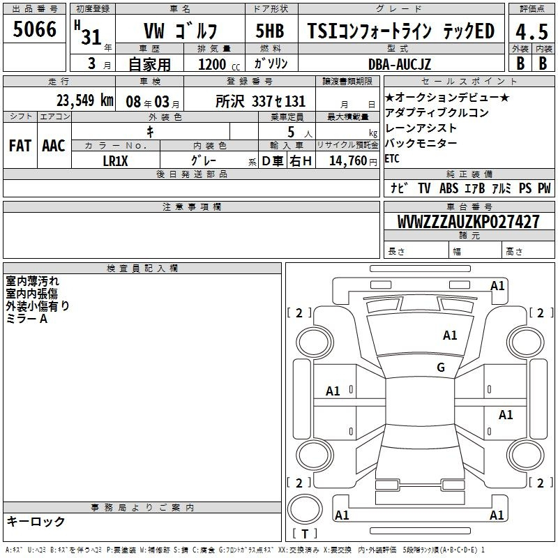The width and height of the screenshot is (558, 558).
Task: Click the equipment item アルミ
Action: pyautogui.click(x=502, y=188)
